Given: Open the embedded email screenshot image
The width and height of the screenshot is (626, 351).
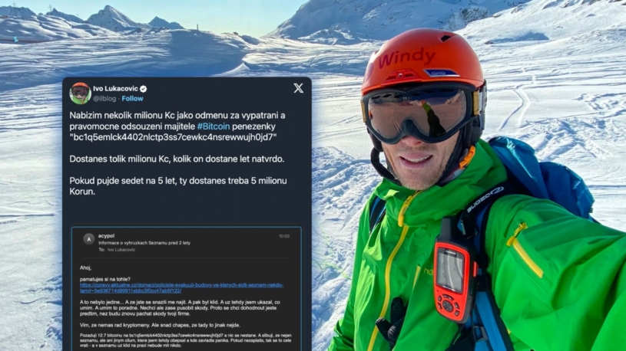Looking at the screenshot, I should tap(187, 289).
